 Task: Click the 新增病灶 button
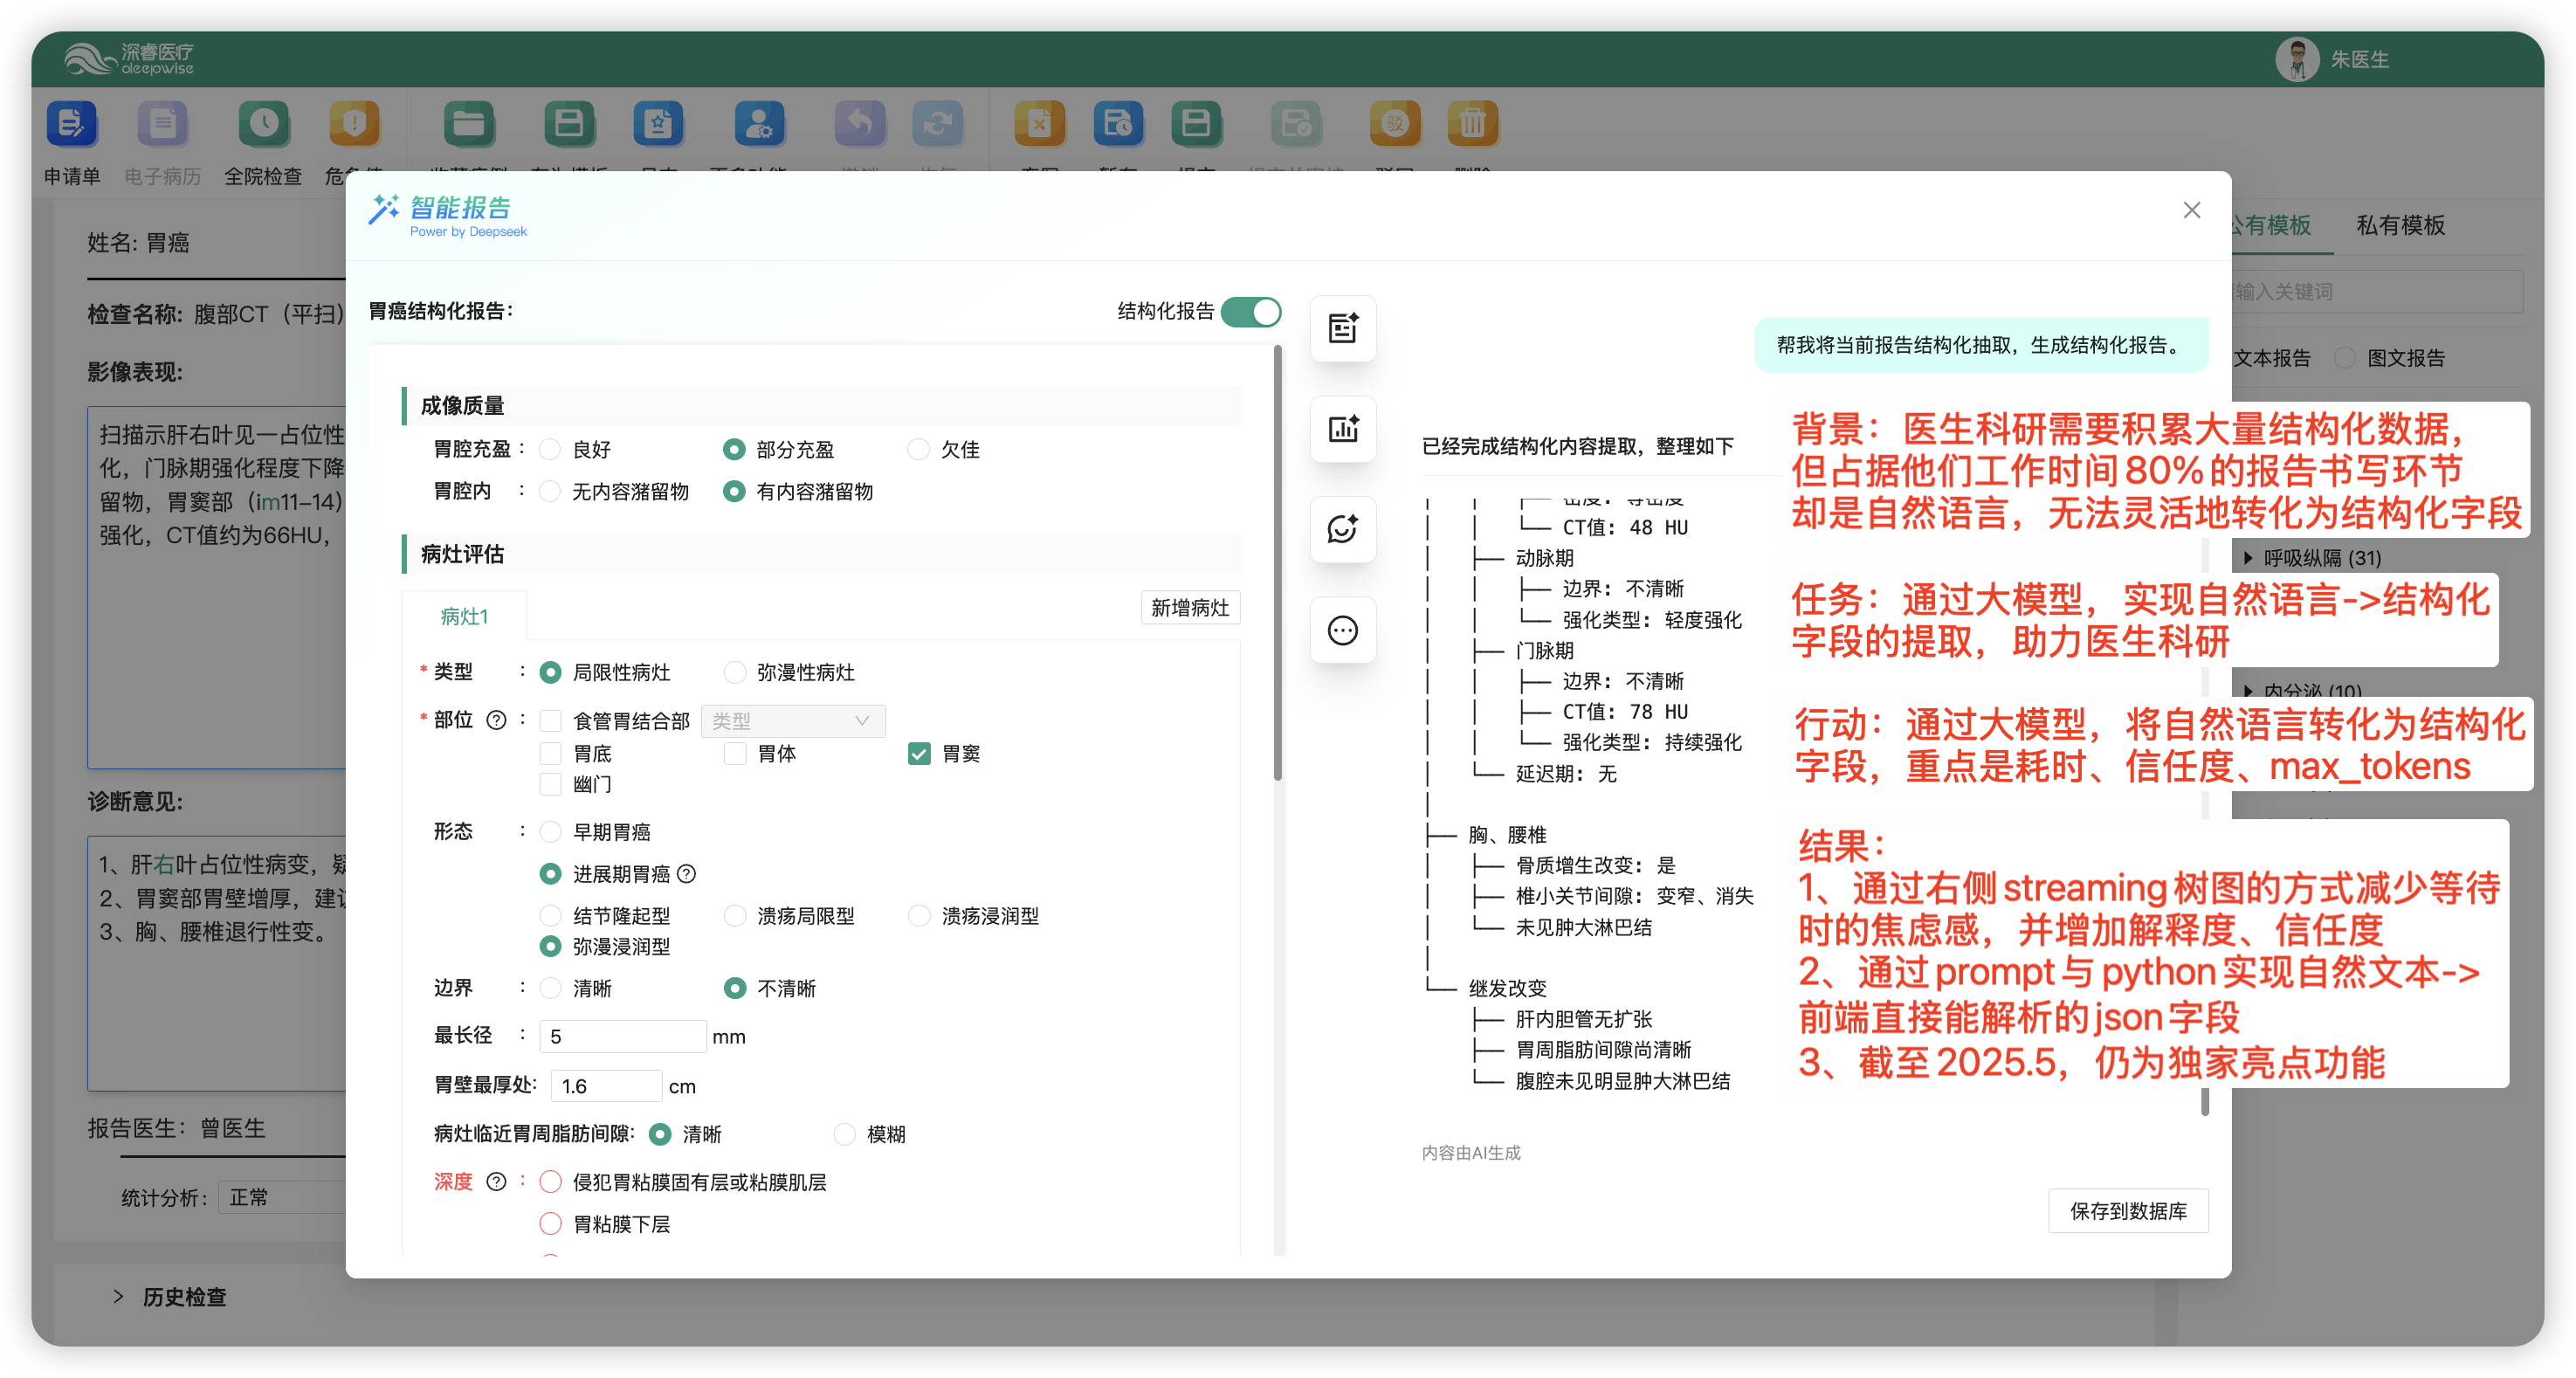[x=1190, y=608]
